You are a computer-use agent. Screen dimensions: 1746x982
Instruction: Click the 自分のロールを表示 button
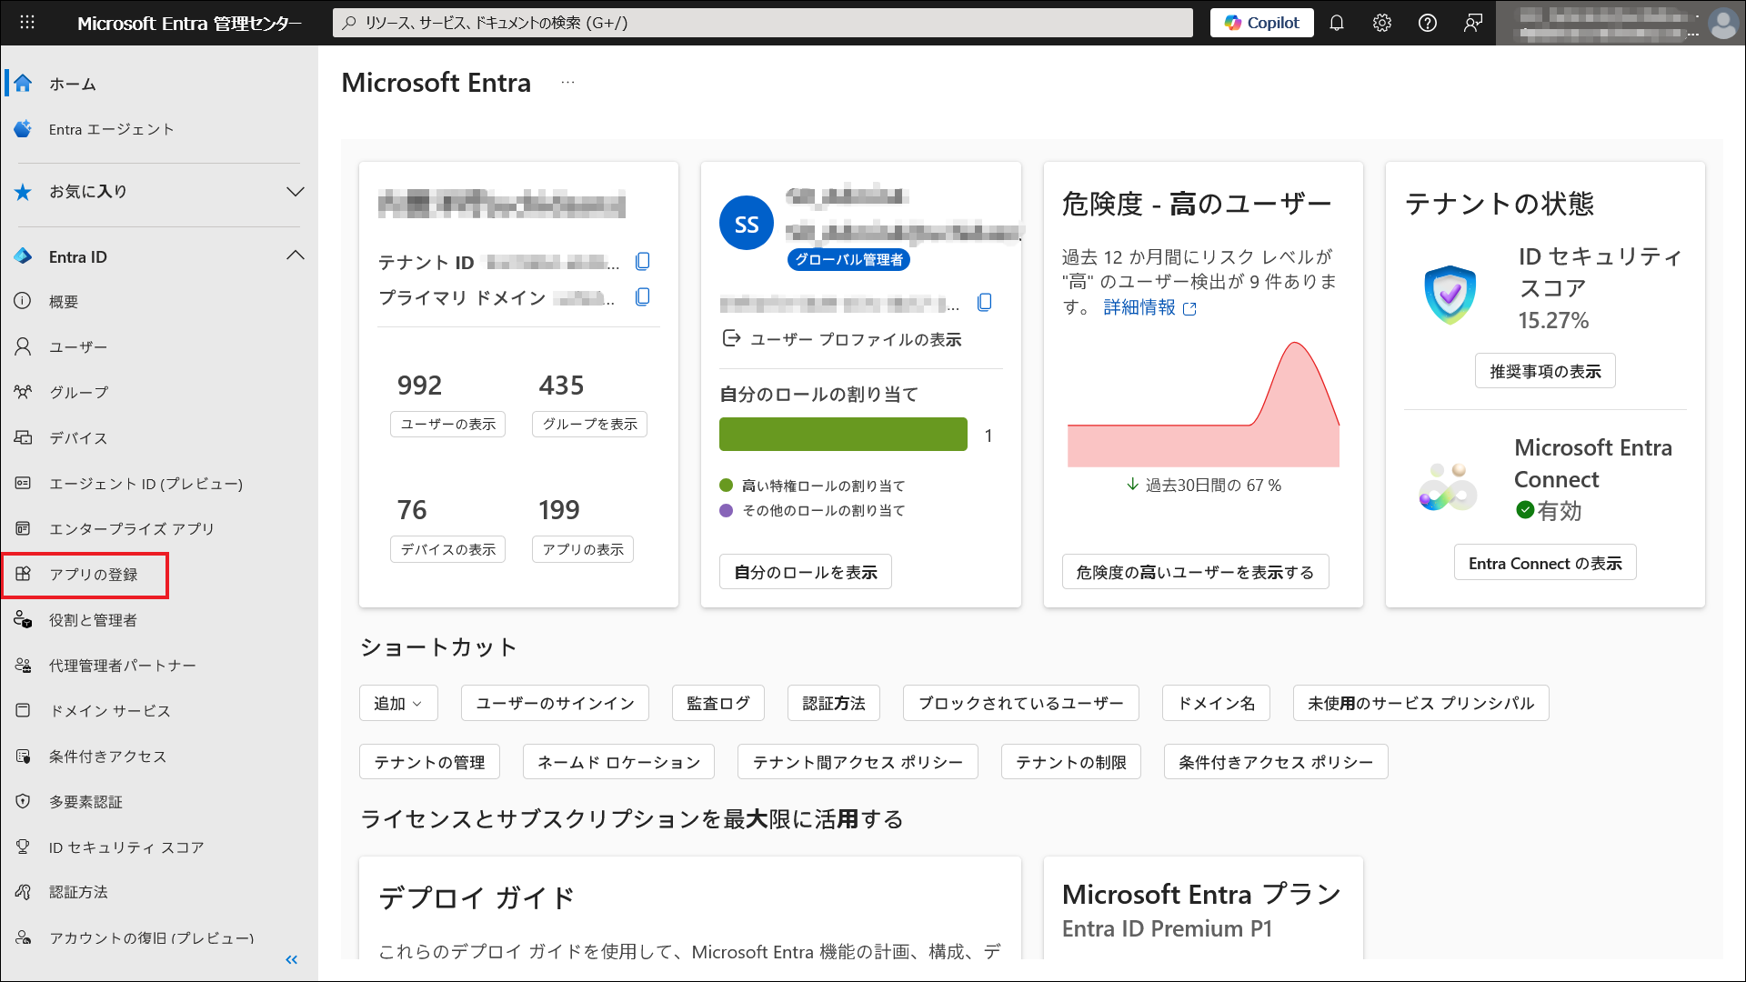pos(805,572)
